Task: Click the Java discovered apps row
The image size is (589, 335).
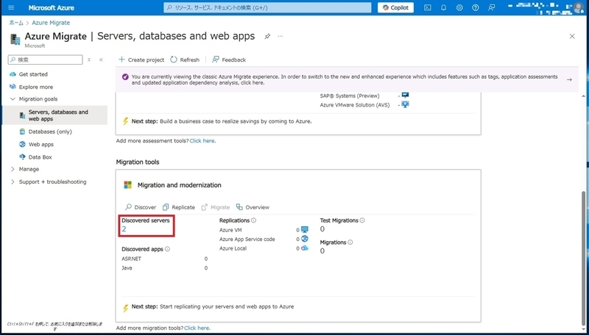Action: [x=164, y=268]
